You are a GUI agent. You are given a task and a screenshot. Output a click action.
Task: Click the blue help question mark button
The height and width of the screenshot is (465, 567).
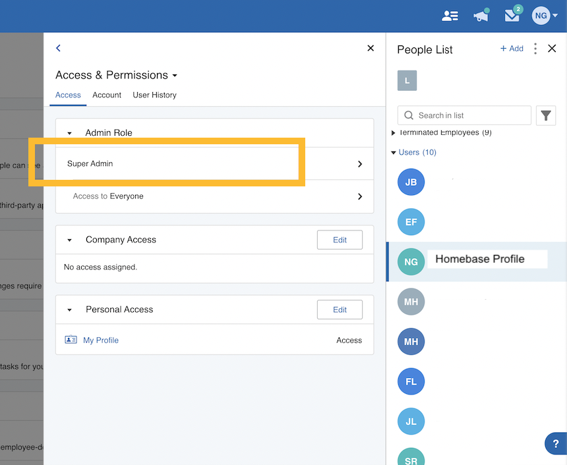click(x=555, y=443)
